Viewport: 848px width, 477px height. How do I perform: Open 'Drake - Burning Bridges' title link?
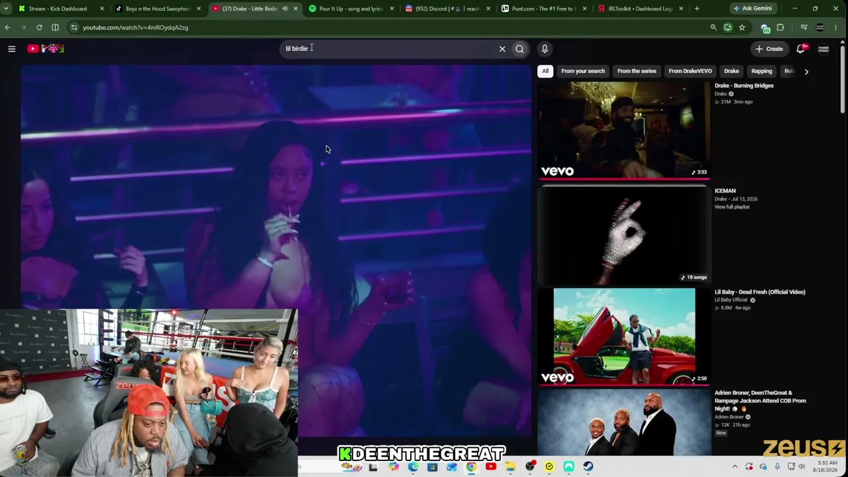(x=744, y=85)
